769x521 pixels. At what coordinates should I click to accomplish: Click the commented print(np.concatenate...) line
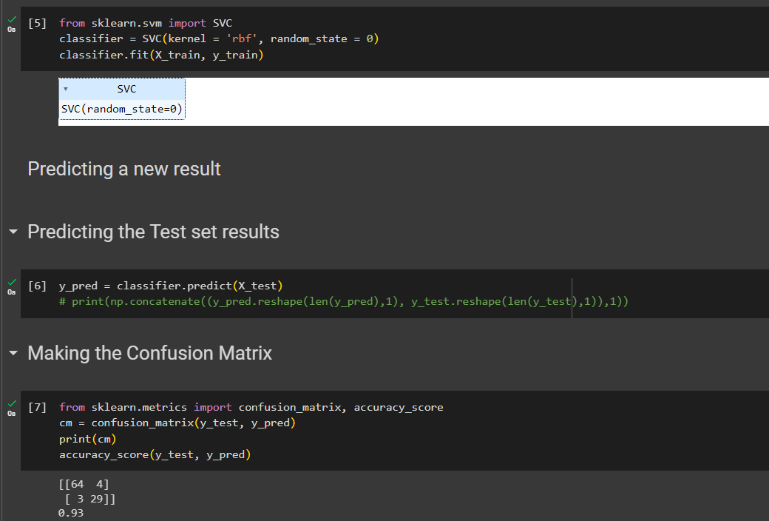[x=344, y=301]
